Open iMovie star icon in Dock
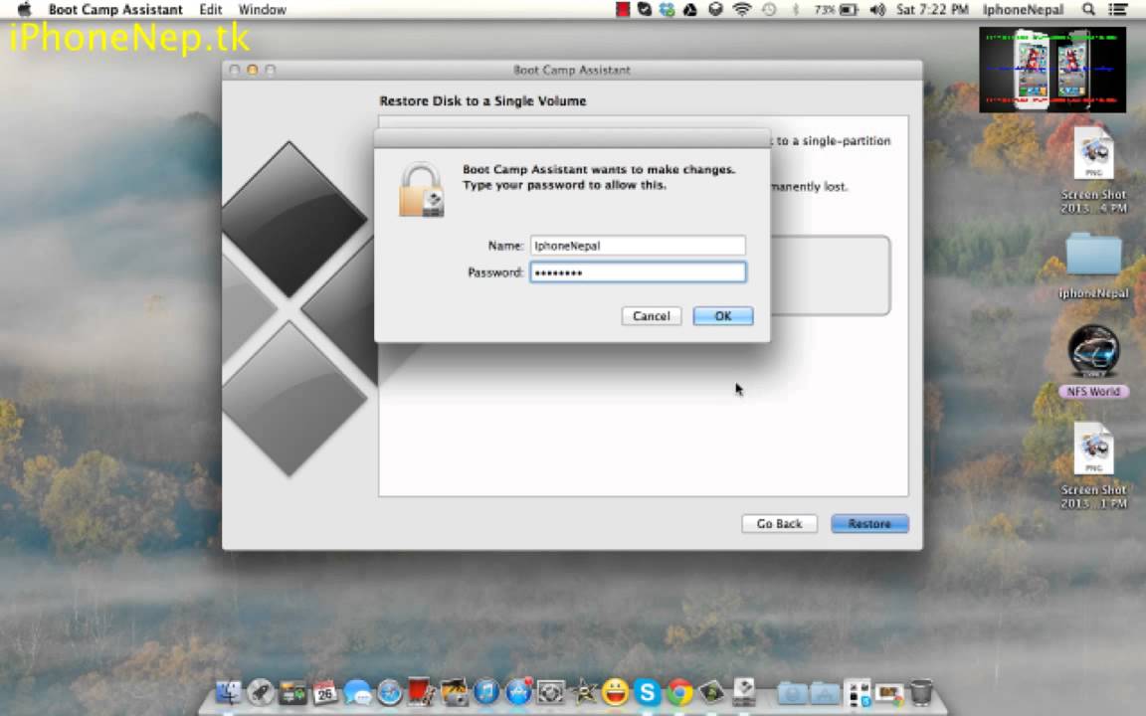Image resolution: width=1146 pixels, height=716 pixels. coord(583,692)
